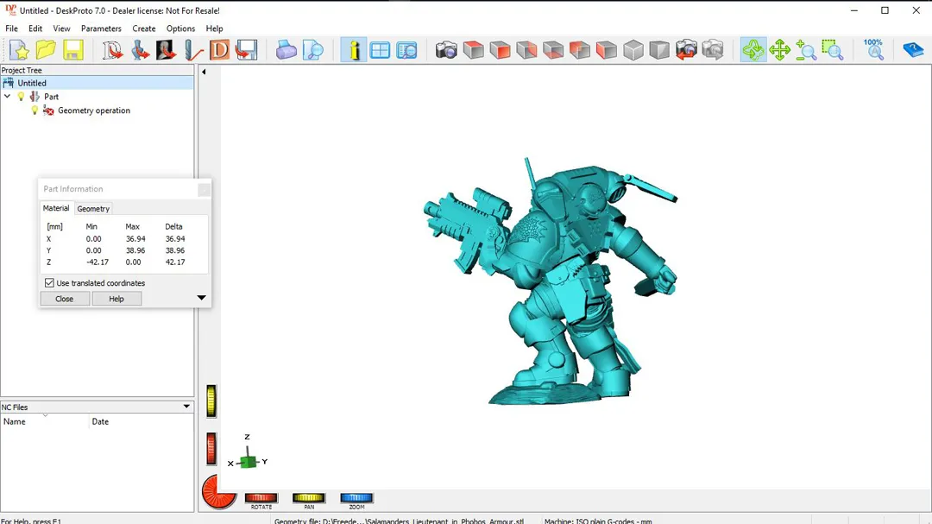This screenshot has width=932, height=524.
Task: Collapse the Part tree node
Action: point(7,96)
